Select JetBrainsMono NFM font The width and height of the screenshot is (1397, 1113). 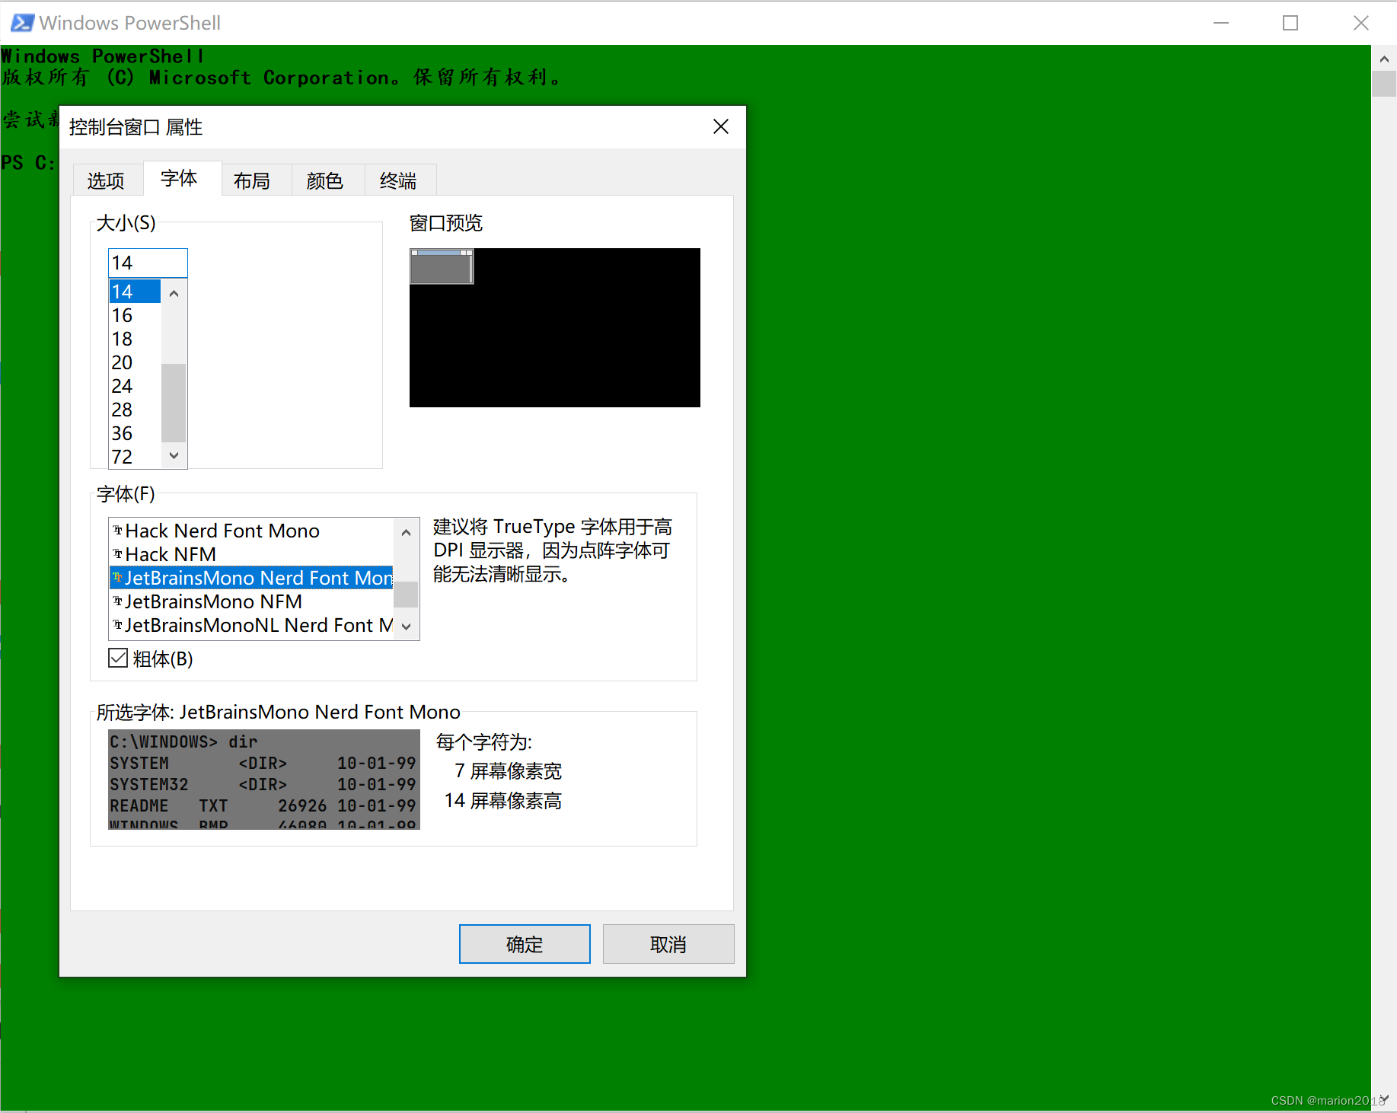click(x=213, y=601)
